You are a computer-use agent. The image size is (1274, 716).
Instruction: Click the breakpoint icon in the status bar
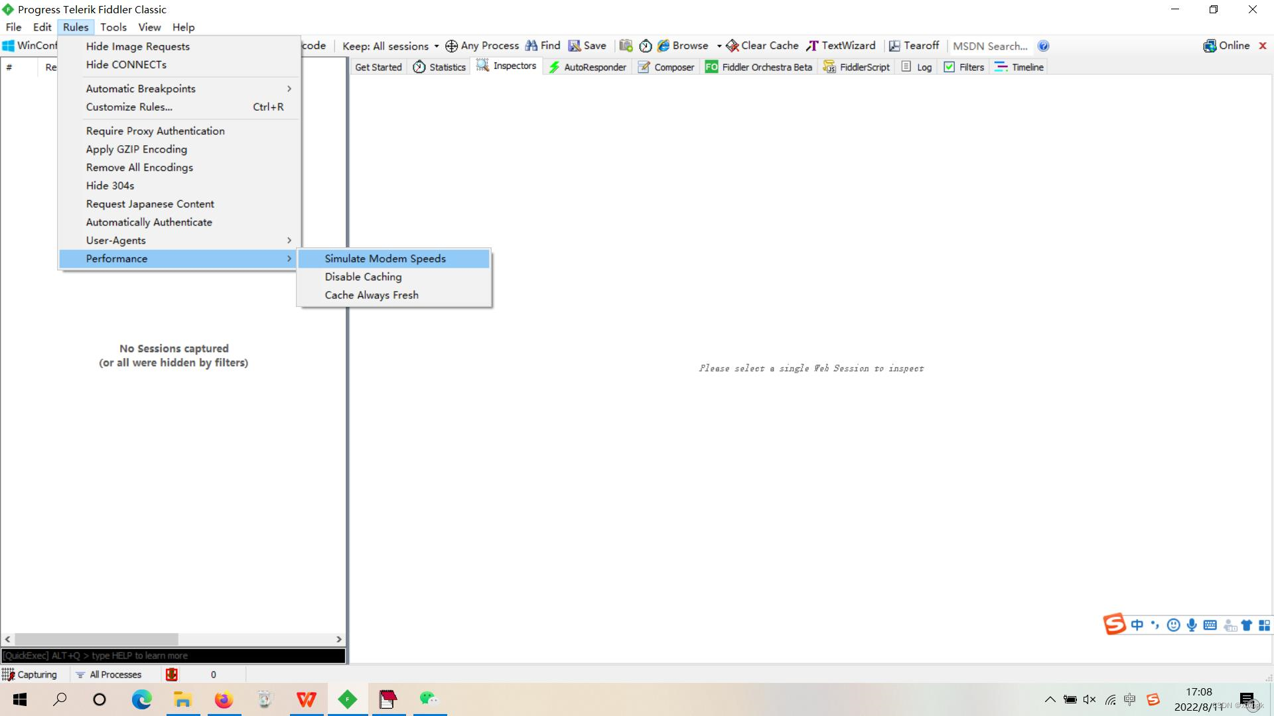[x=172, y=674]
